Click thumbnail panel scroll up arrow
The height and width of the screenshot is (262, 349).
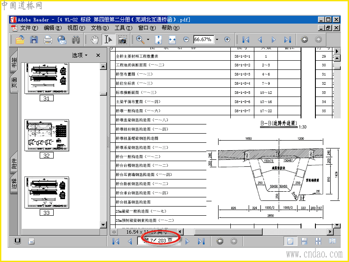[103, 66]
